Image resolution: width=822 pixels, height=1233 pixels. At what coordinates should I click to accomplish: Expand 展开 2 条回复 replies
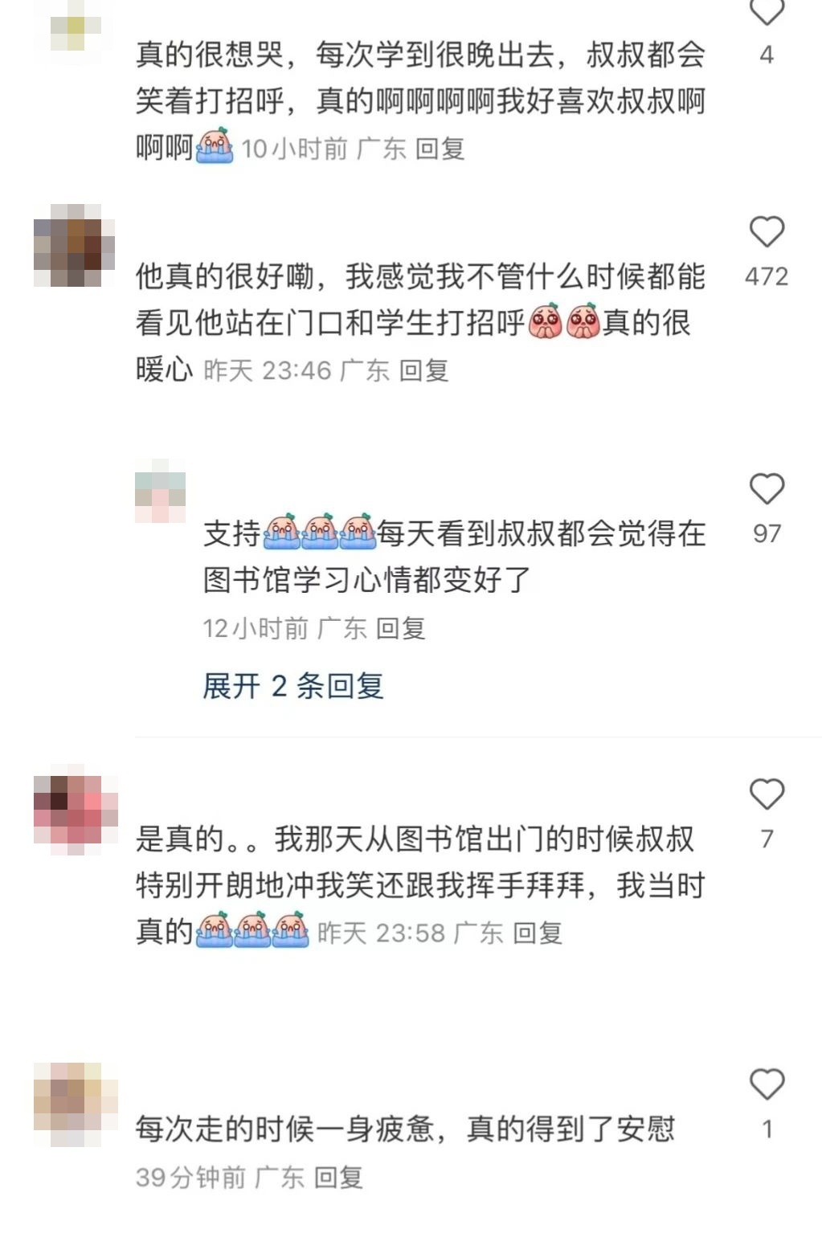[x=293, y=686]
